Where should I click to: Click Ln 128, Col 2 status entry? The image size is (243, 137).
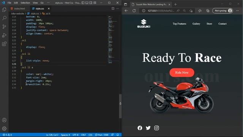point(52,135)
